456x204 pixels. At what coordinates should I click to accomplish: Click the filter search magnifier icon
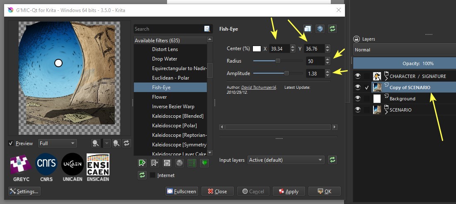207,29
